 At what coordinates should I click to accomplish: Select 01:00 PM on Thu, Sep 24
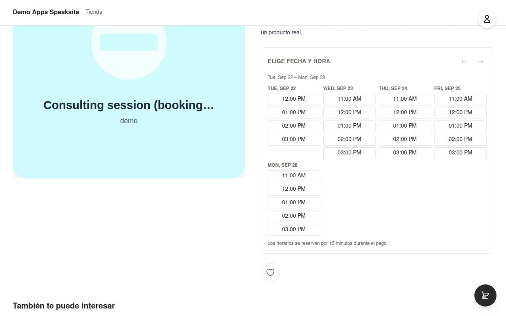coord(405,126)
